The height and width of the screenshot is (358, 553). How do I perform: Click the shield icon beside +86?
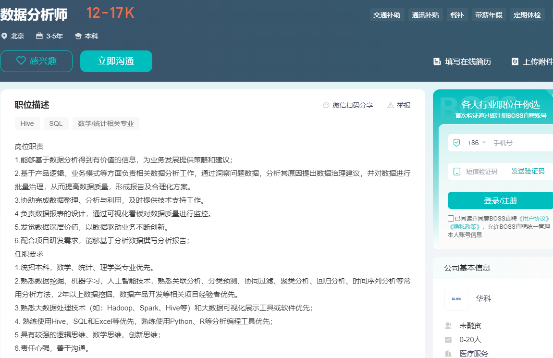(456, 143)
